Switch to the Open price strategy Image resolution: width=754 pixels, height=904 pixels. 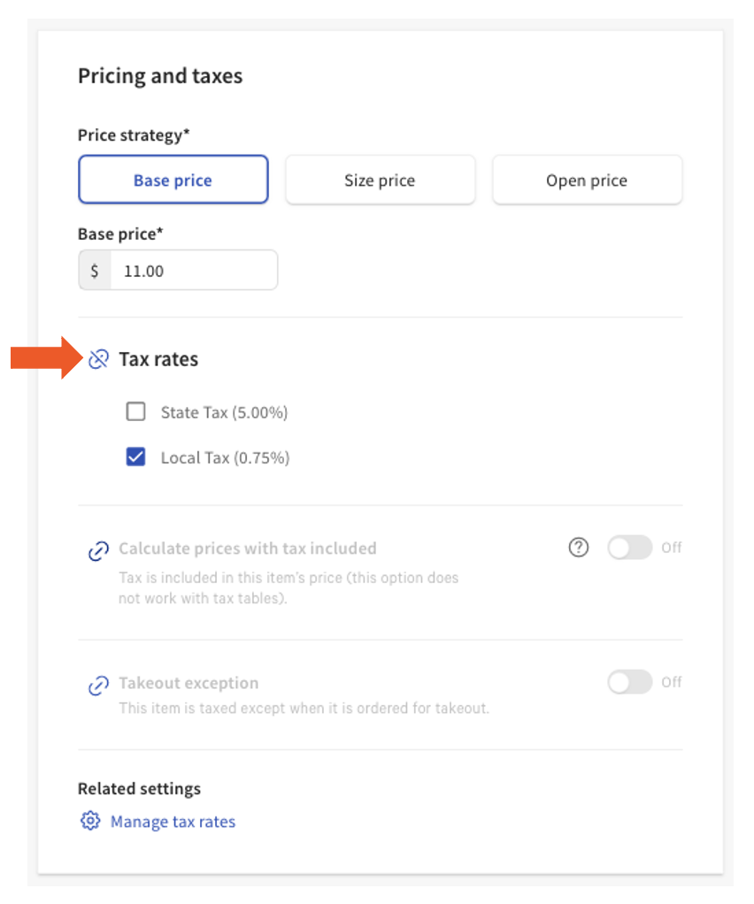click(x=587, y=180)
